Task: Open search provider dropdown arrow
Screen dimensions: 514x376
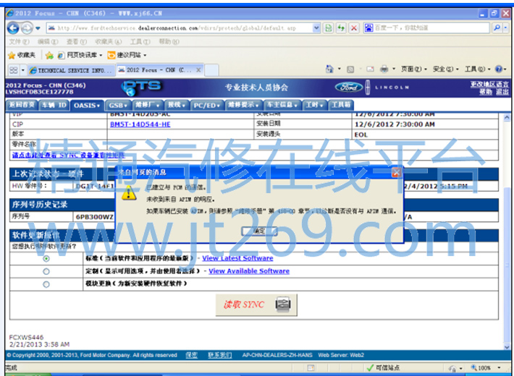Action: [x=505, y=28]
